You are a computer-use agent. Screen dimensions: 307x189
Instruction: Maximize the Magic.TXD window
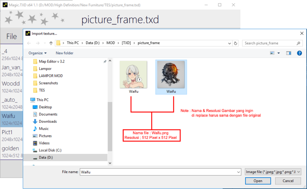click(x=220, y=5)
